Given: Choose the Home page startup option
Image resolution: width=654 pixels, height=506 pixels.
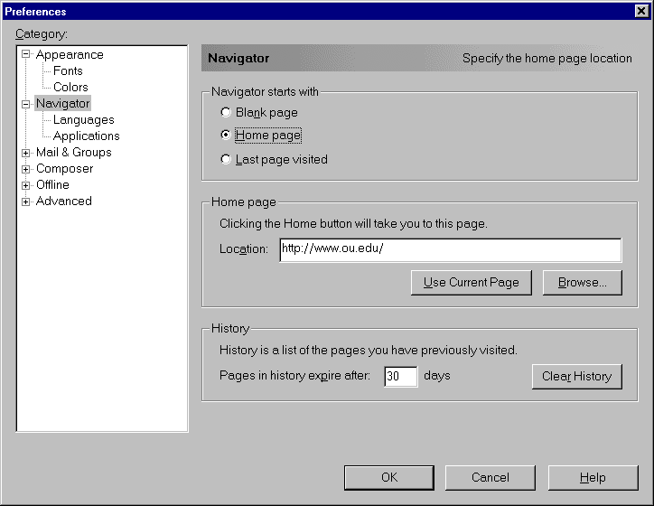Looking at the screenshot, I should [226, 136].
